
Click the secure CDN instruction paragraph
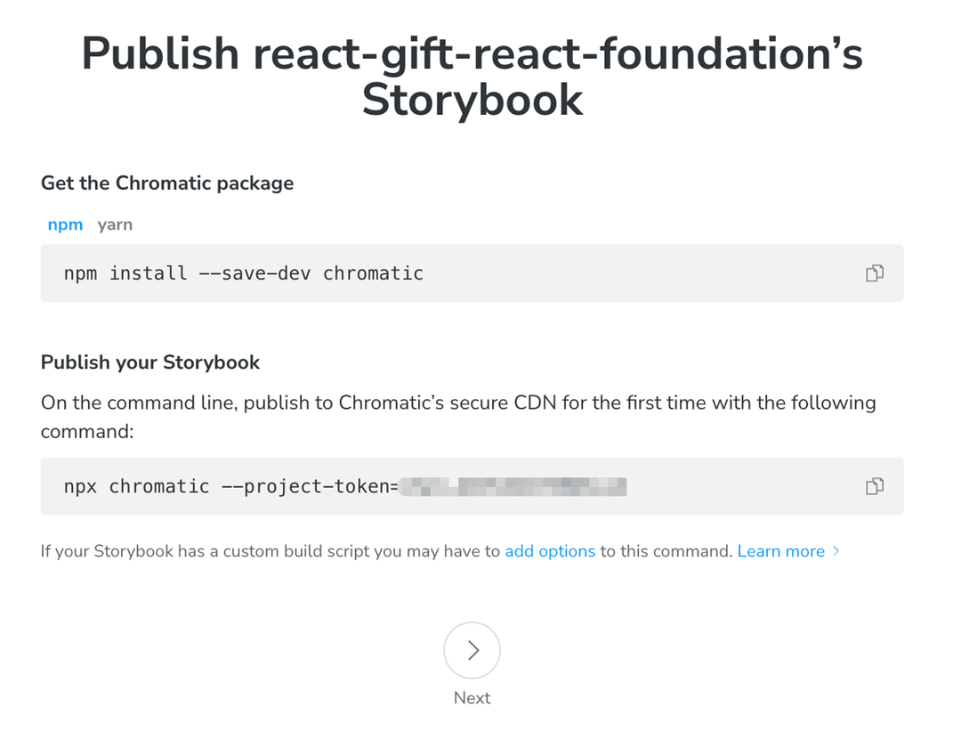coord(458,416)
